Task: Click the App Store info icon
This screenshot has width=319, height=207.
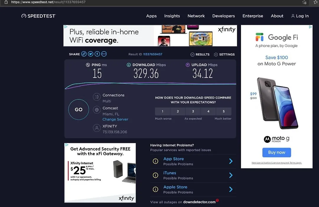Action: click(155, 161)
